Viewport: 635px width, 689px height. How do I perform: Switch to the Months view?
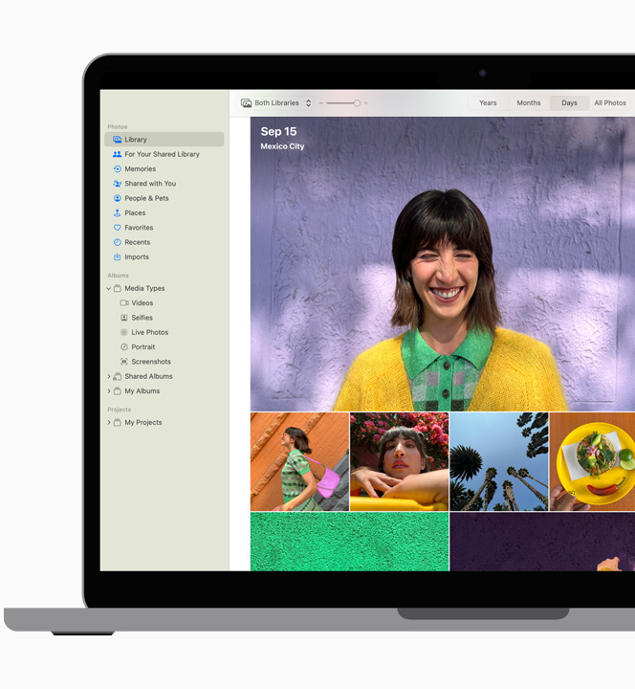[x=529, y=102]
